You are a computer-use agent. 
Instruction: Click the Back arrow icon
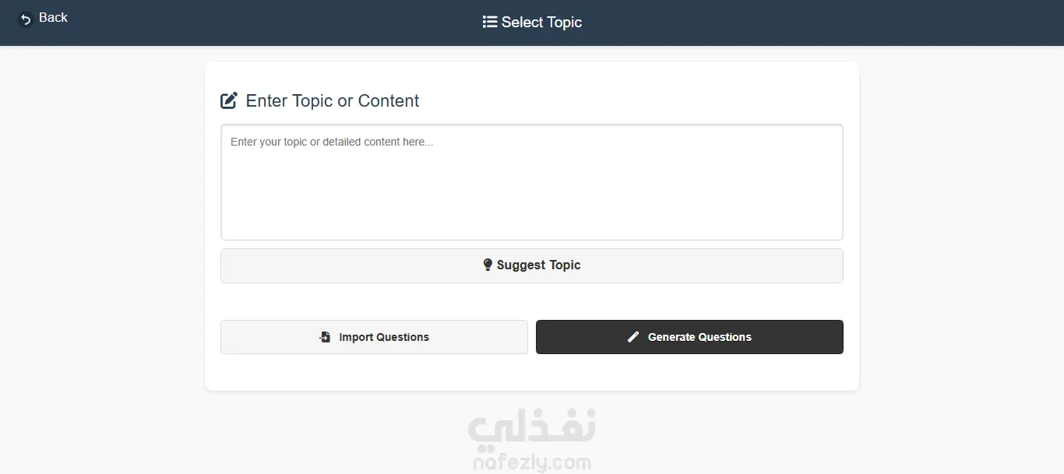coord(26,19)
